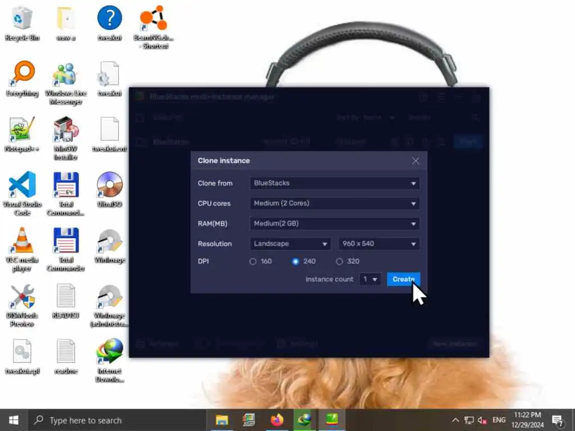Screen dimensions: 575x431
Task: Show hidden system tray icons
Action: [455, 420]
